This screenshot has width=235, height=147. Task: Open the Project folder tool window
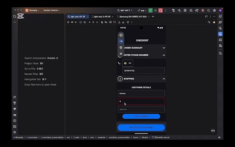(x=15, y=16)
